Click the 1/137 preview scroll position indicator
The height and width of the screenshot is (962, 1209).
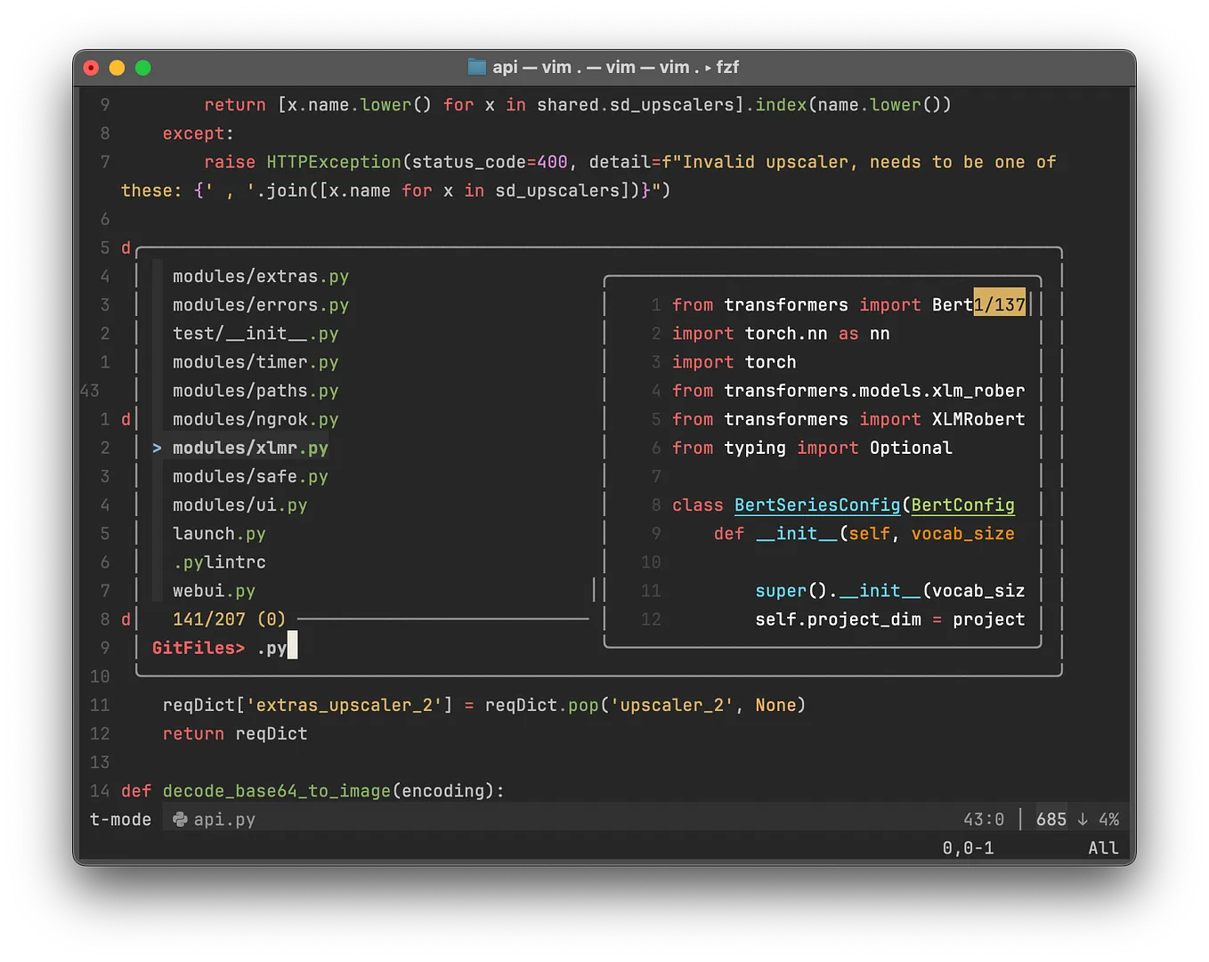[x=999, y=303]
